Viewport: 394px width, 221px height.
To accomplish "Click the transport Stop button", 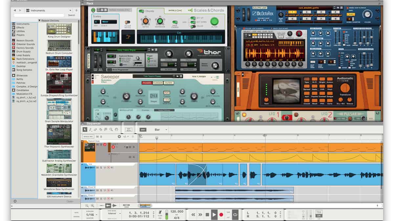I will [207, 215].
